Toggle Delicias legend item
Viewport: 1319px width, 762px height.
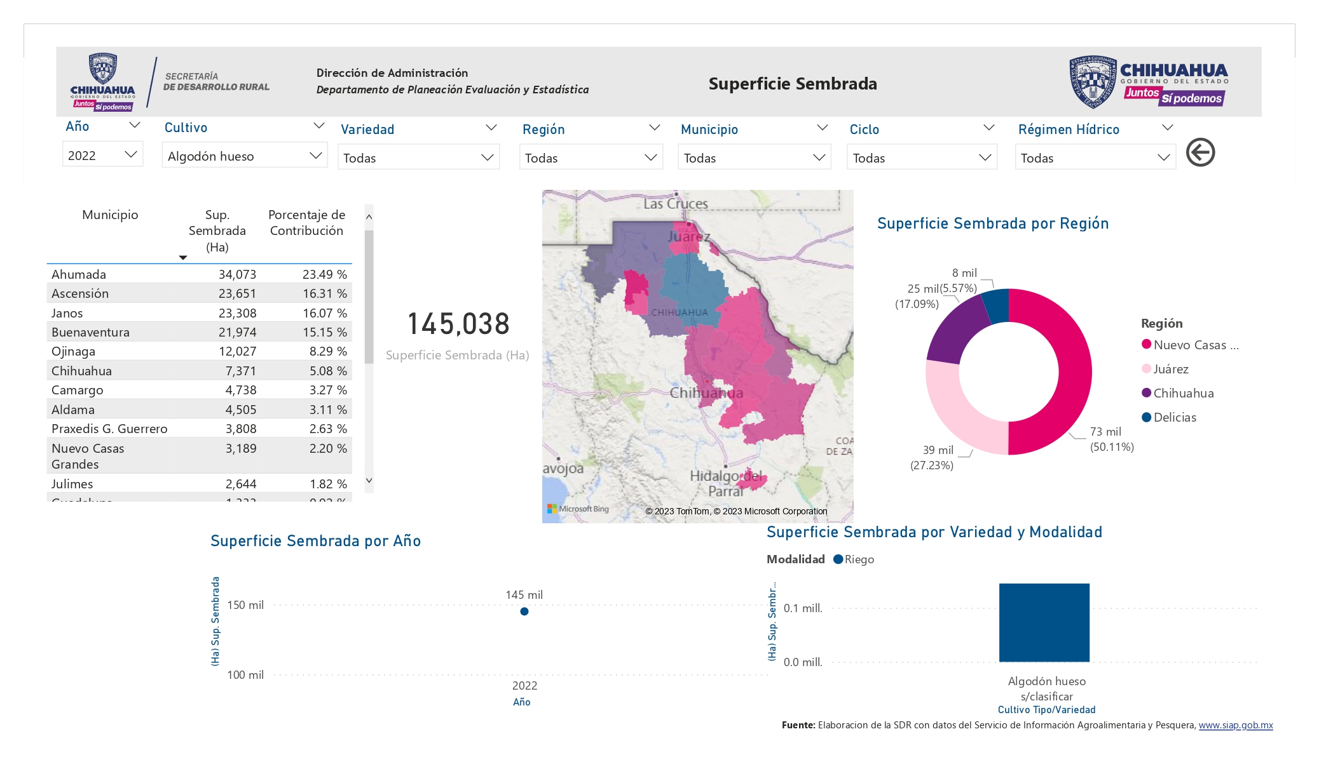pyautogui.click(x=1169, y=417)
